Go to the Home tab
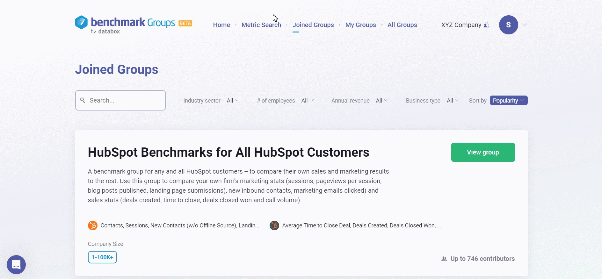The image size is (602, 279). [x=221, y=25]
